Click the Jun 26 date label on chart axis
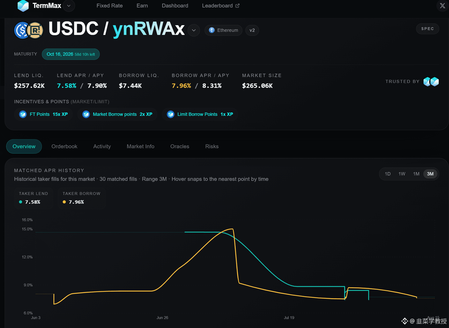The height and width of the screenshot is (328, 449). [162, 318]
